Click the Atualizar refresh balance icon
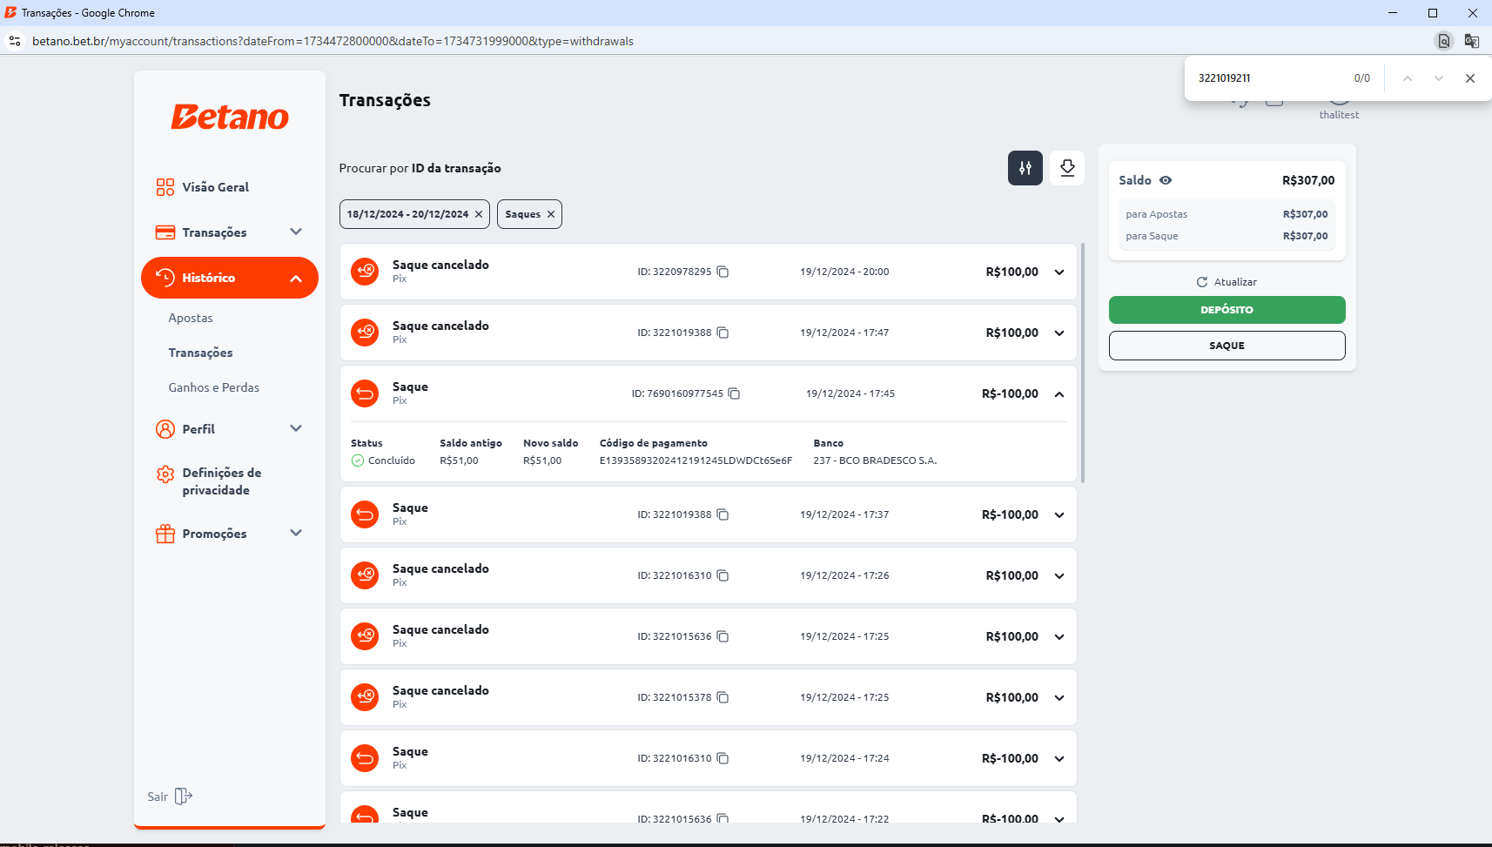The height and width of the screenshot is (847, 1492). [x=1202, y=282]
